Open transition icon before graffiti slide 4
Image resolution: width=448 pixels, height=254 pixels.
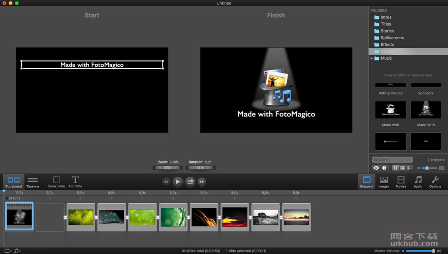tap(96, 217)
